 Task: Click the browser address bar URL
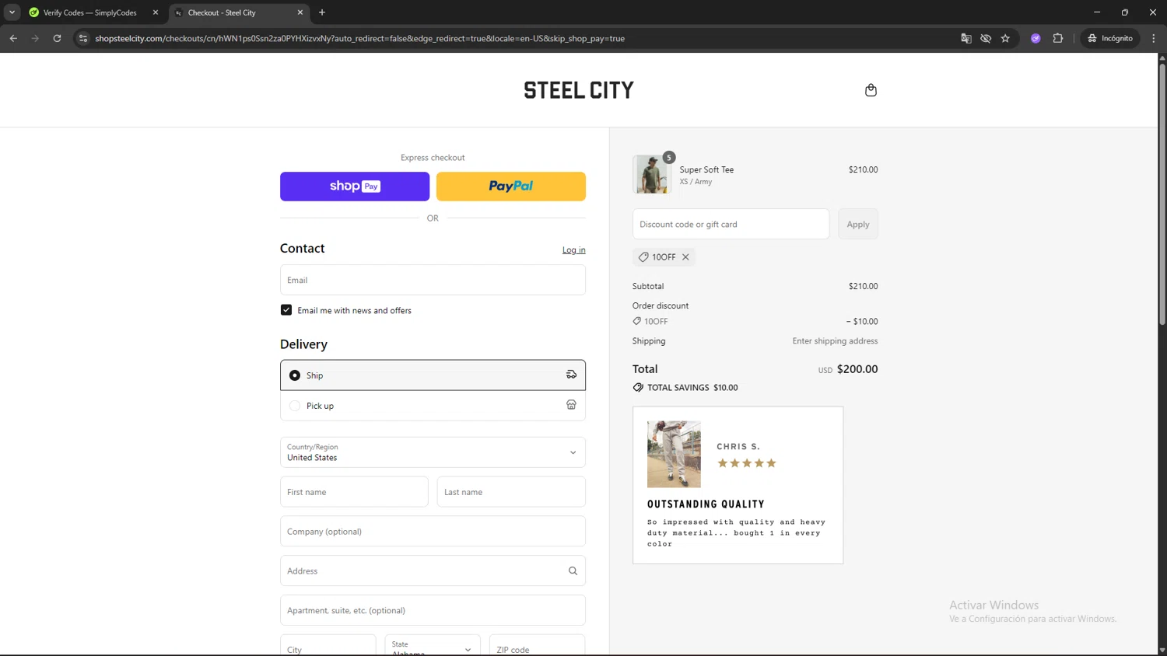click(359, 38)
